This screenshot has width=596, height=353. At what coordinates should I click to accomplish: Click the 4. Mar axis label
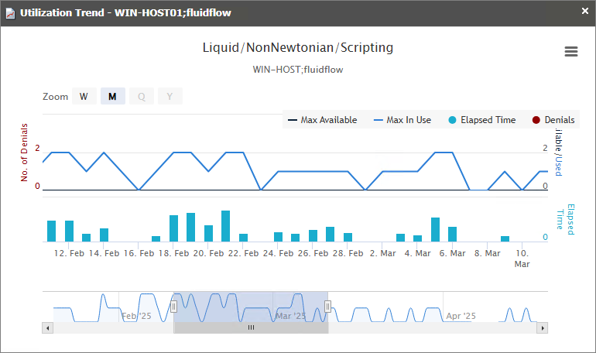[417, 253]
